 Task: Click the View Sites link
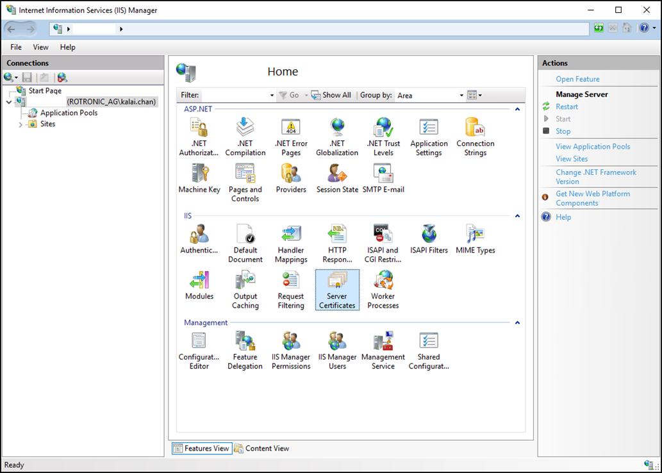(572, 159)
